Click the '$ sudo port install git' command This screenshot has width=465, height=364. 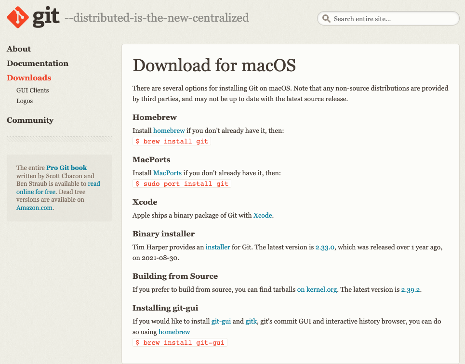182,184
